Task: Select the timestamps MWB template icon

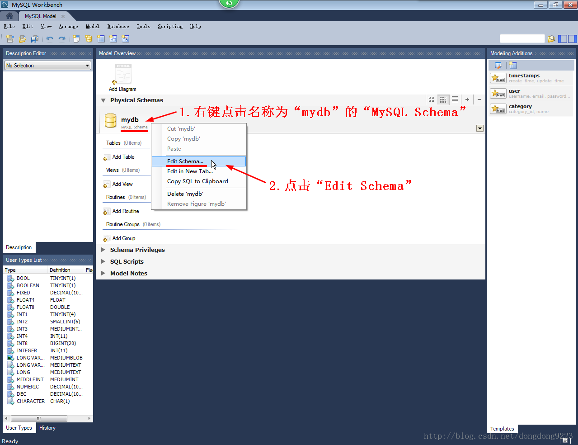Action: click(498, 78)
